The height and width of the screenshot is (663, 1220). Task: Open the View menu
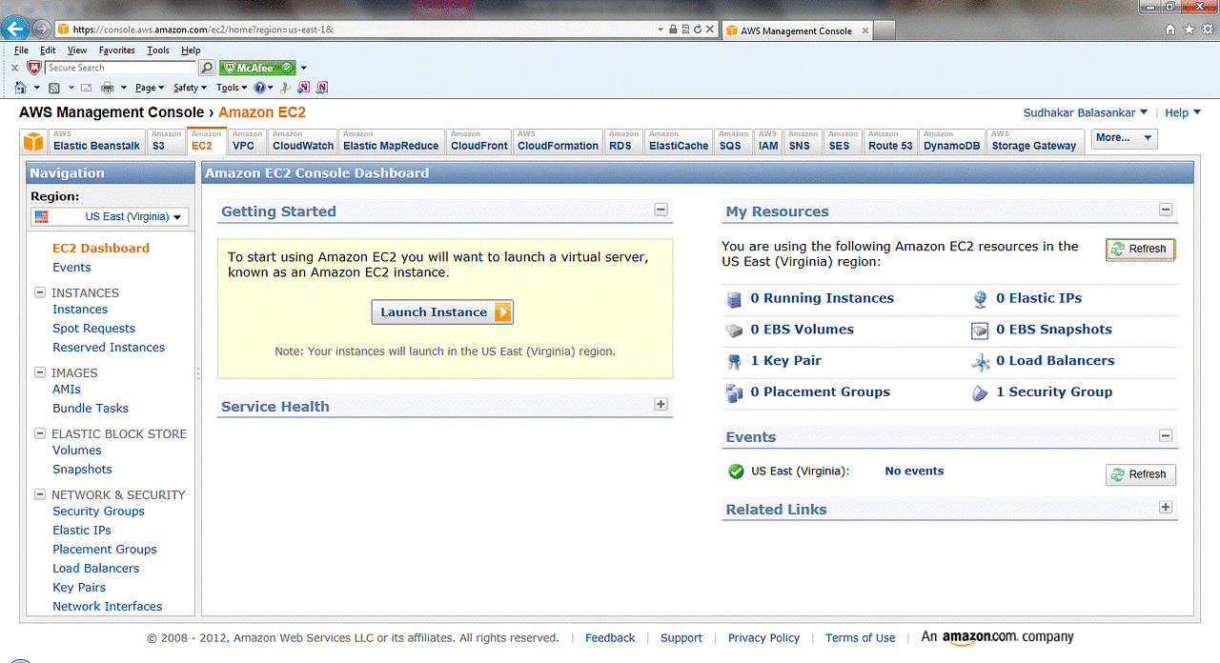pyautogui.click(x=77, y=50)
